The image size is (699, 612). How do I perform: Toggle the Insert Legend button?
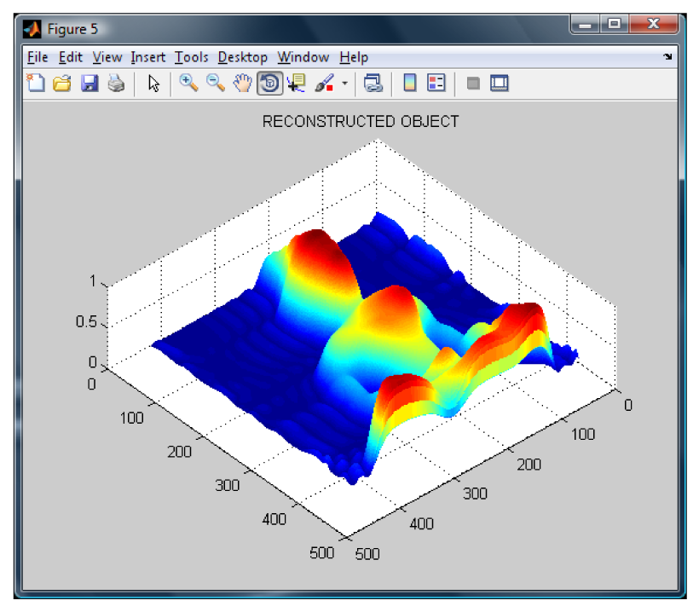pyautogui.click(x=436, y=84)
